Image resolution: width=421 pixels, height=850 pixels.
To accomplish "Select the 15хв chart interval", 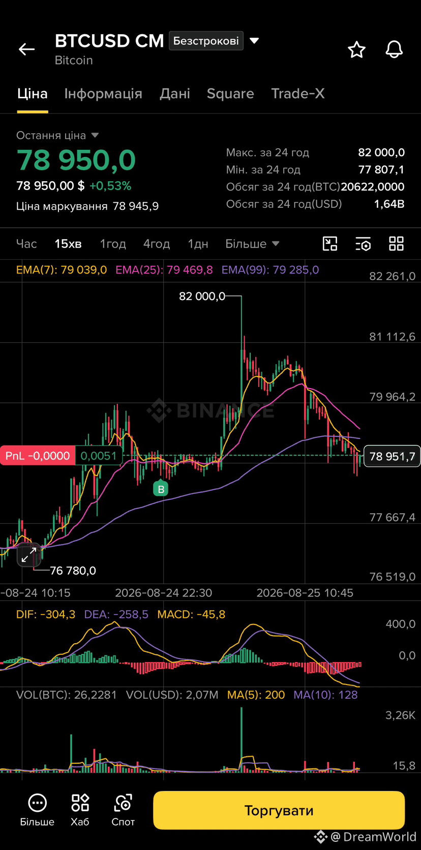I will [x=68, y=244].
